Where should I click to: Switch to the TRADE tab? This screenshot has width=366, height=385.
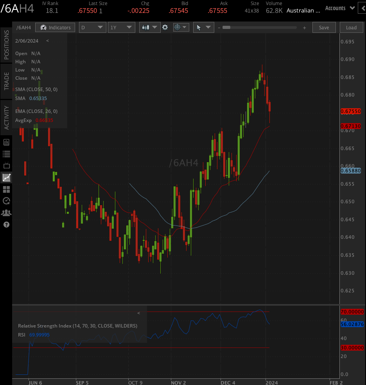(x=6, y=81)
